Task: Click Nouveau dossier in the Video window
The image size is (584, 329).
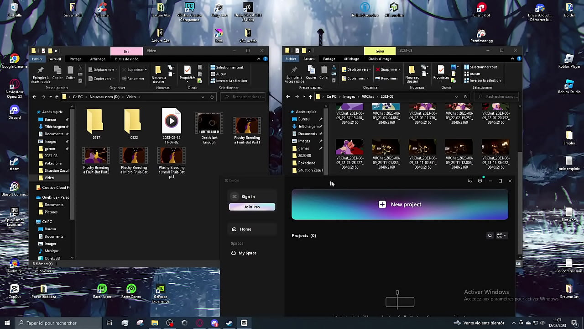Action: [158, 74]
